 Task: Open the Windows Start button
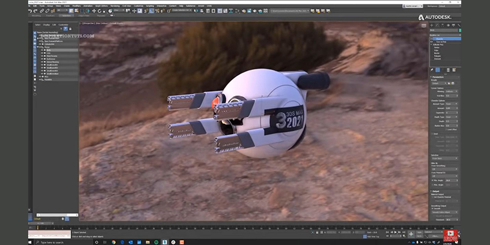[x=30, y=242]
